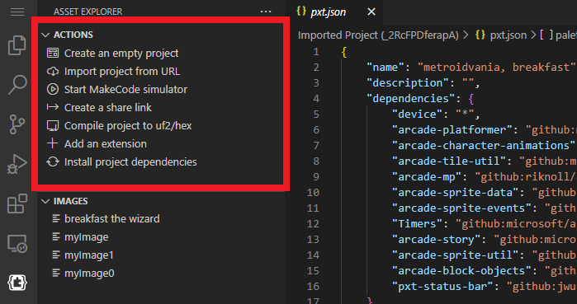Click the "arcade-sprite-events" key
Screen dimensions: 577x304
pyautogui.click(x=461, y=208)
